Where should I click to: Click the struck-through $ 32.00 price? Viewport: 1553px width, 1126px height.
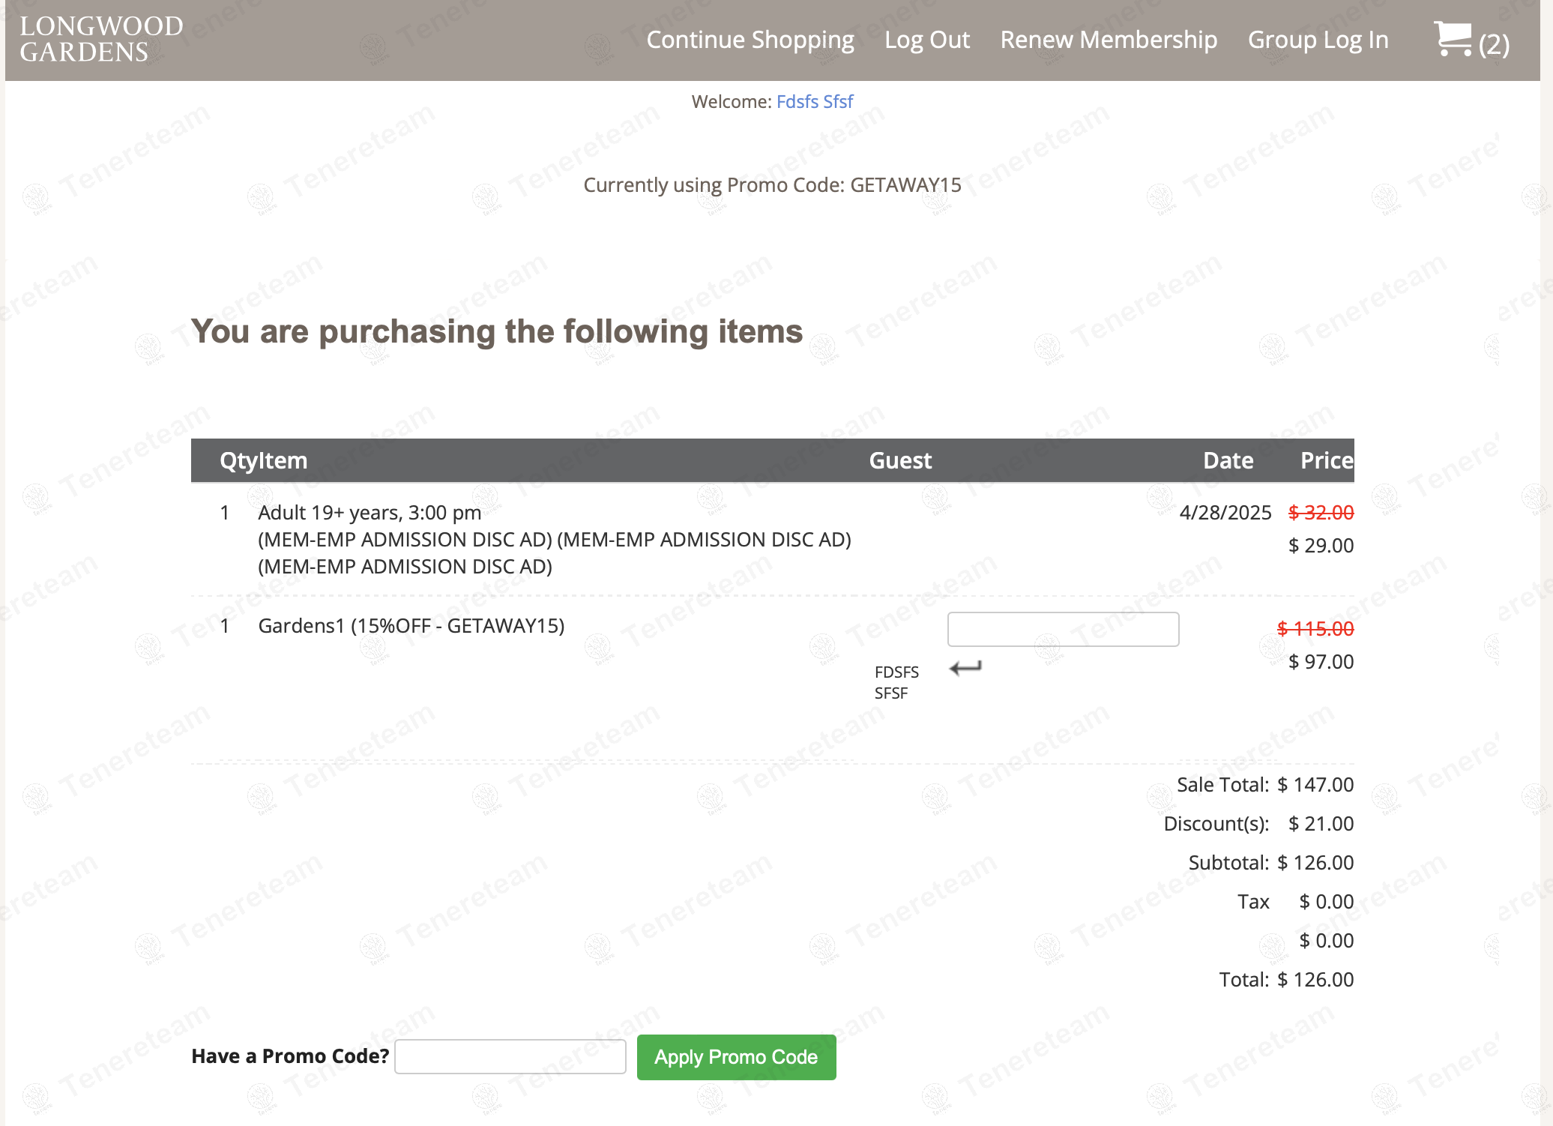point(1321,513)
